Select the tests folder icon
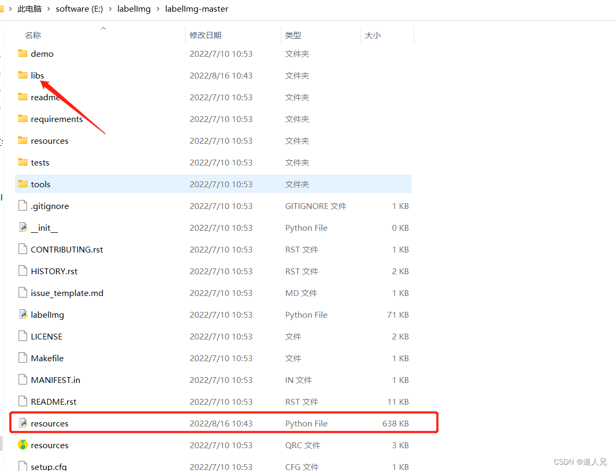Viewport: 615px width, 471px height. 23,162
